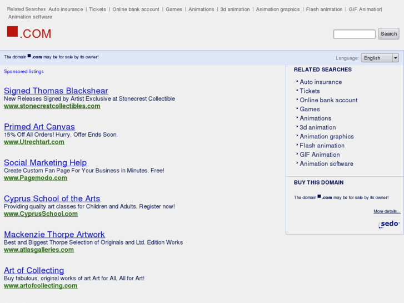
Task: Open Signed Thomas Blackshear listing
Action: pos(56,91)
